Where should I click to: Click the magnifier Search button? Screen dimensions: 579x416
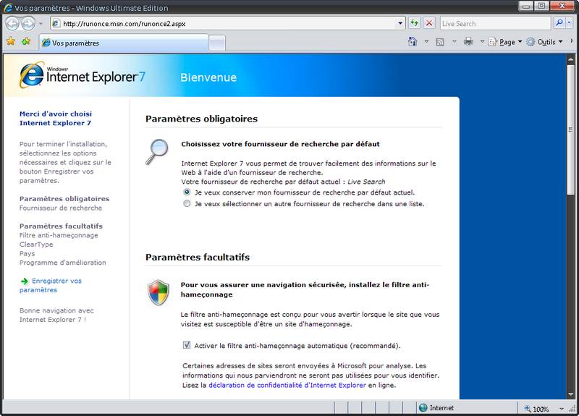(x=559, y=23)
